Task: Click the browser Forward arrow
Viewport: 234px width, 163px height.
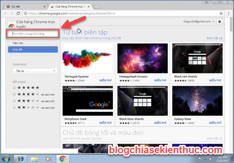Action: (12, 13)
